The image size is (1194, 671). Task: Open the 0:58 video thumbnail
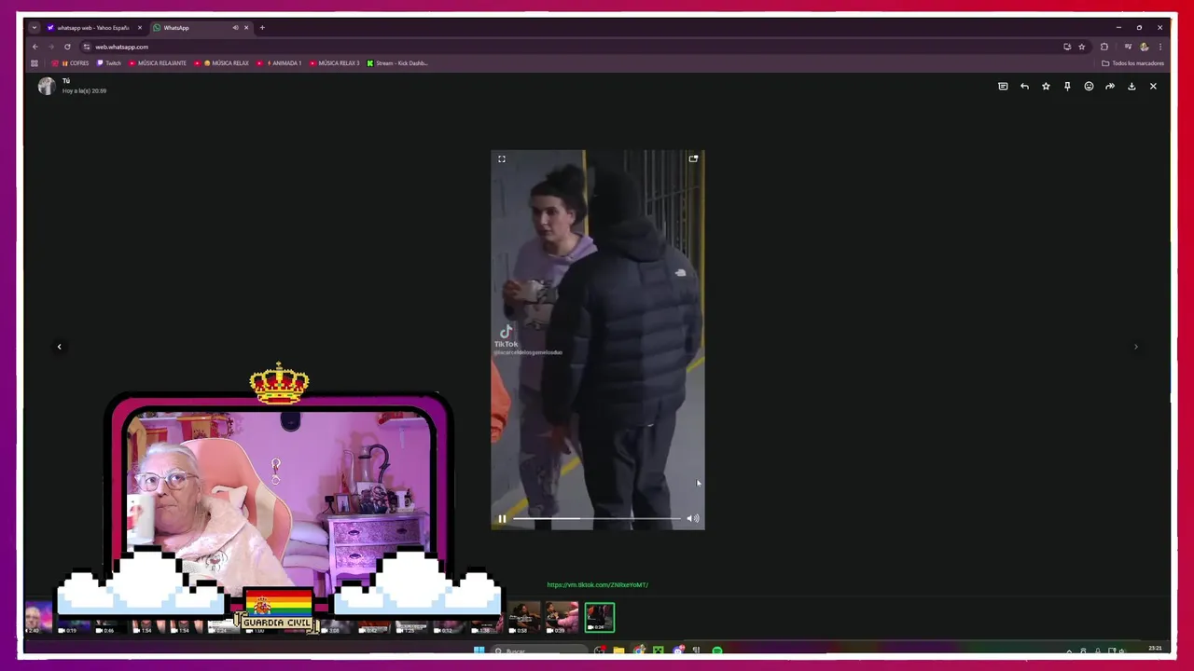(524, 618)
